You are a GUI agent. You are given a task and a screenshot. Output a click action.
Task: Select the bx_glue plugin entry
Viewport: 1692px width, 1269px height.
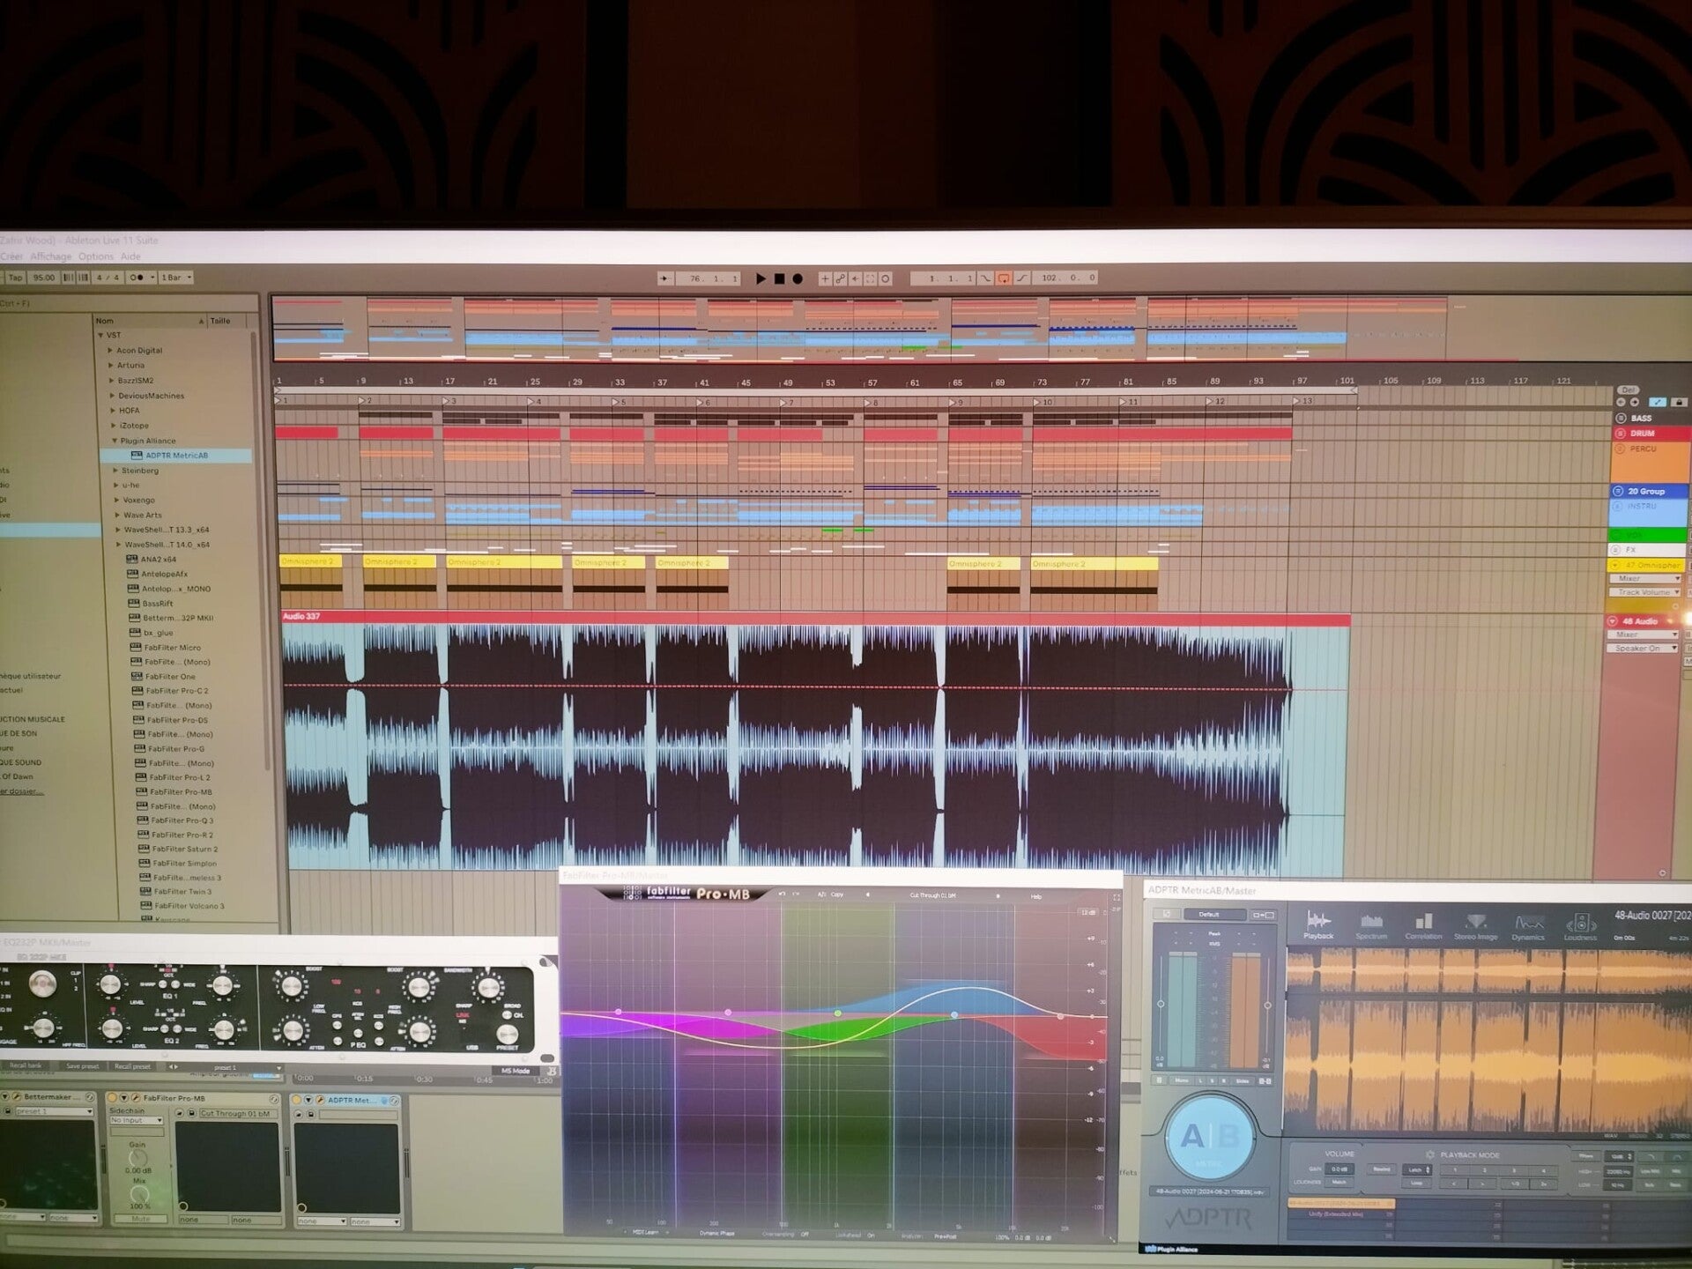[158, 633]
